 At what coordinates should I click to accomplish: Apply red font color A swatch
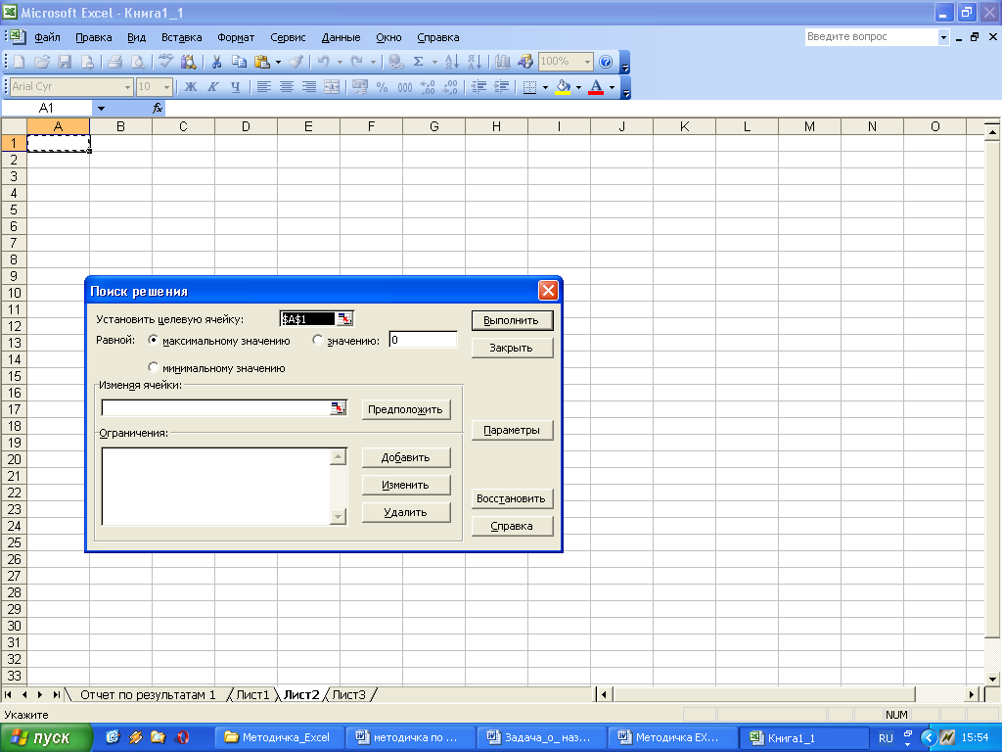point(596,87)
